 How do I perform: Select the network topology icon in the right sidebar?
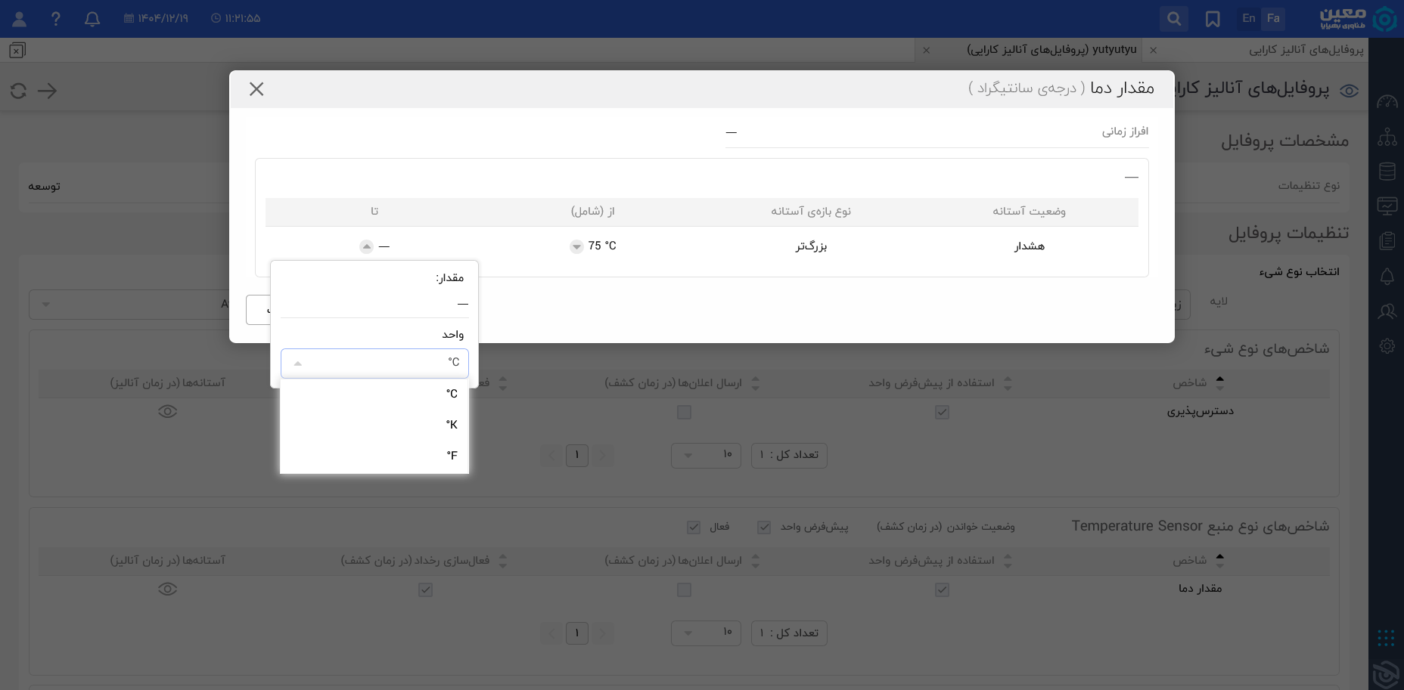pos(1387,138)
